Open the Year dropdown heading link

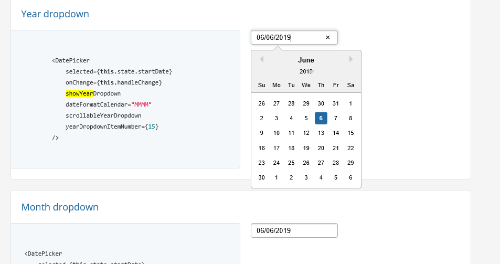55,14
